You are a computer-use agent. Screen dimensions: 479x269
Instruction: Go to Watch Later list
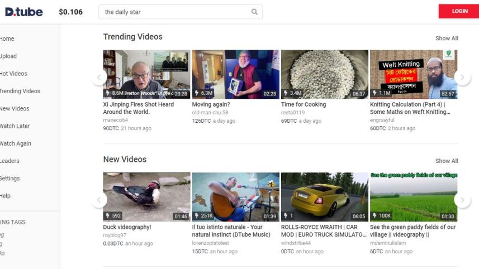point(15,126)
